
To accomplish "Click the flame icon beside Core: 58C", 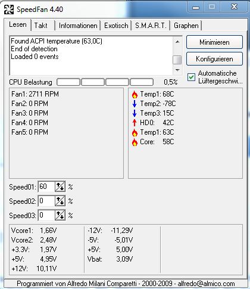I will pos(135,142).
